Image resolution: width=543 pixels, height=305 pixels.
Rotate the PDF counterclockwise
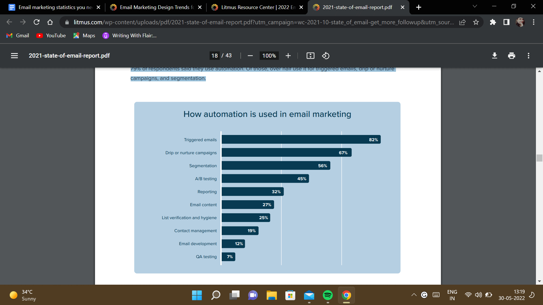326,56
